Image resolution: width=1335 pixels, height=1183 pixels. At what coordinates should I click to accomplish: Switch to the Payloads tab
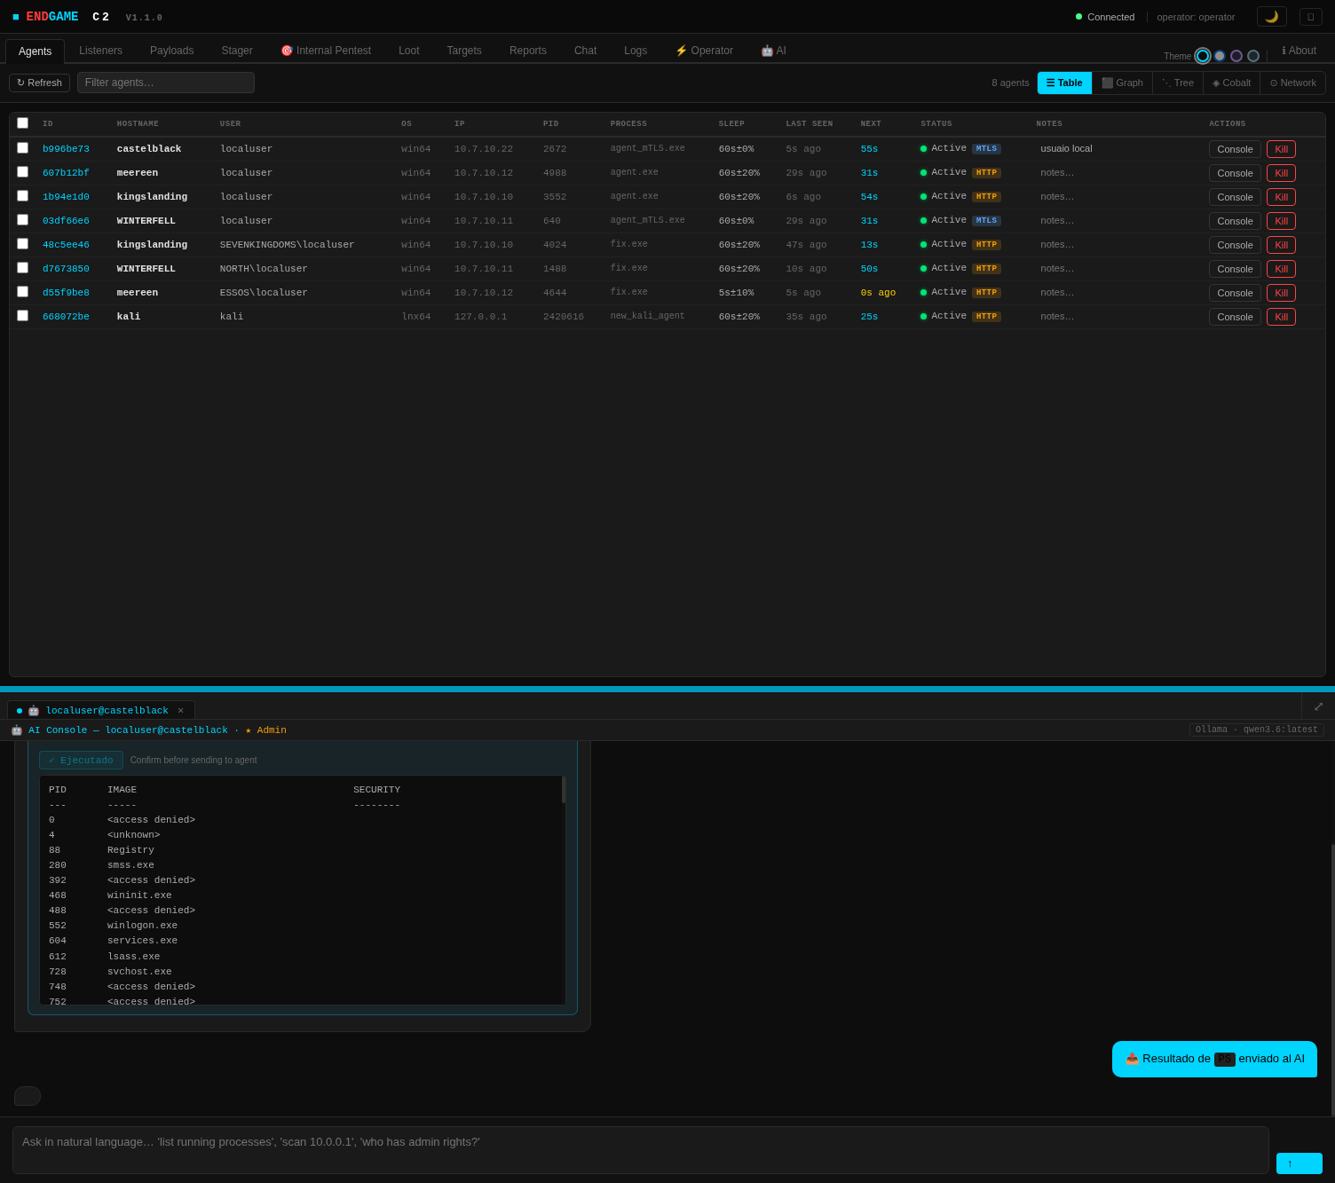point(171,51)
